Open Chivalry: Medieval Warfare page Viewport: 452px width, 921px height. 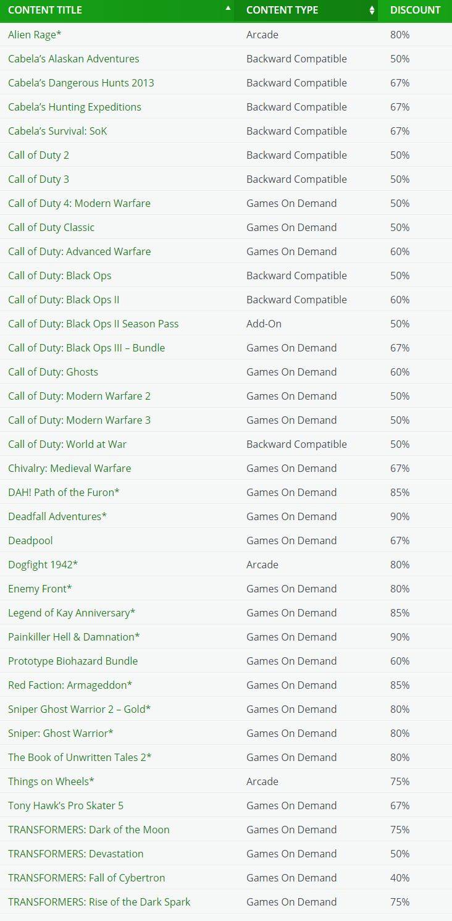pos(69,468)
